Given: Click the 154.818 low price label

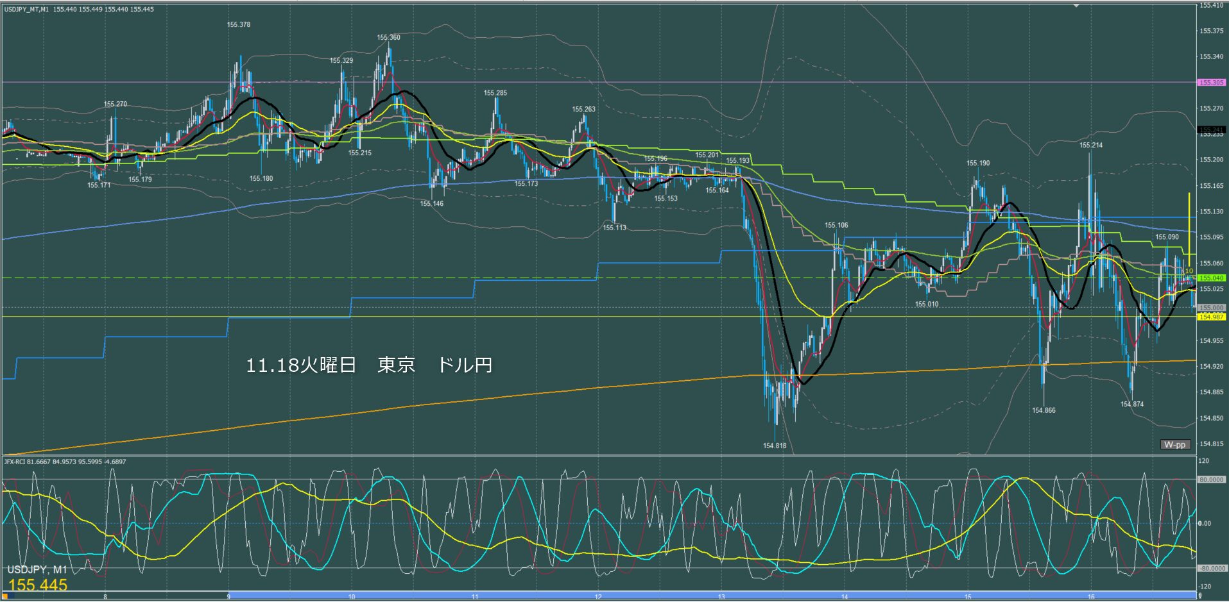Looking at the screenshot, I should coord(775,446).
